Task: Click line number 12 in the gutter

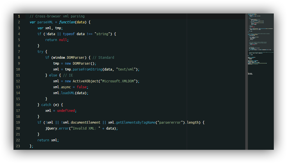Action: pyautogui.click(x=19, y=81)
